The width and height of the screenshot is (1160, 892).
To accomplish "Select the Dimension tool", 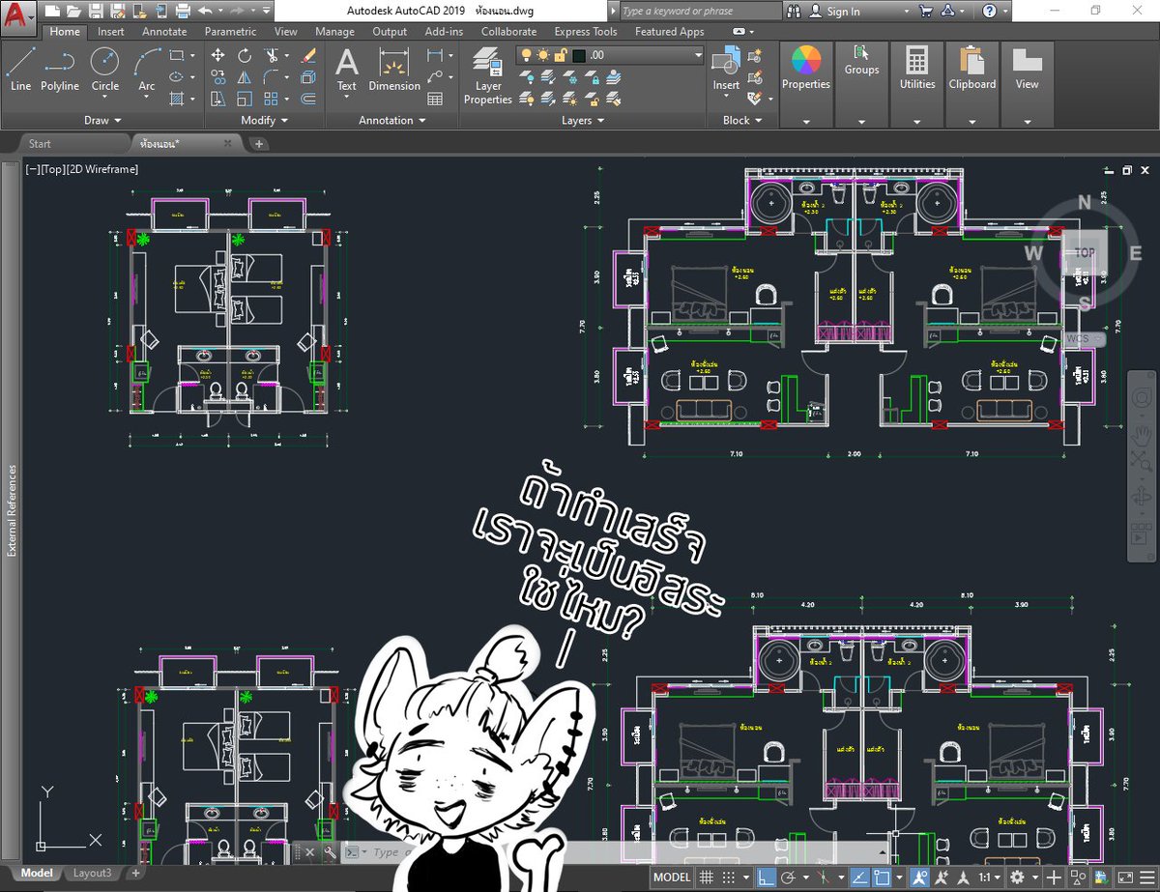I will [394, 69].
